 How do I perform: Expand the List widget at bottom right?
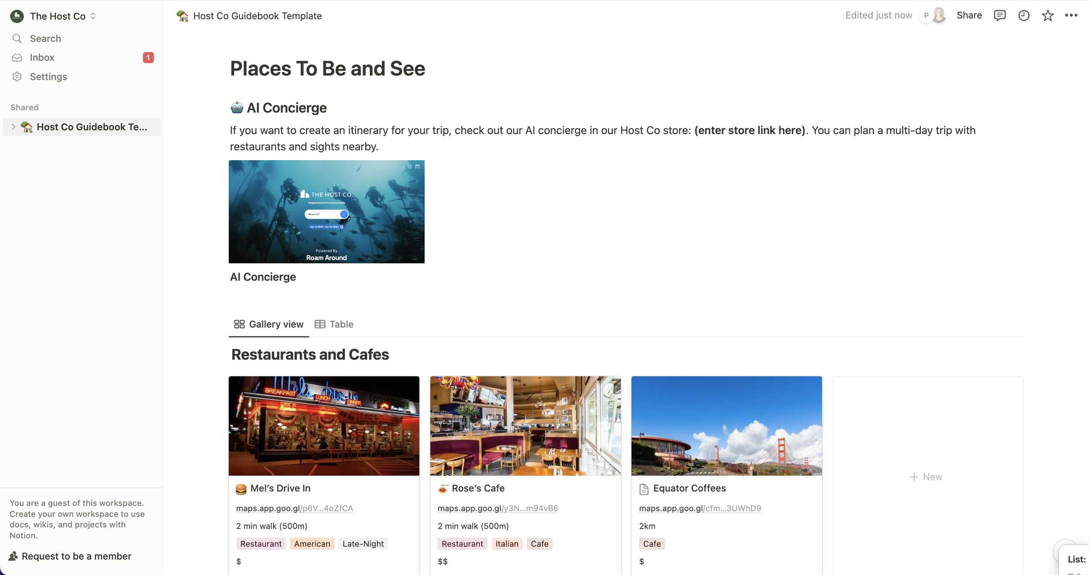1076,559
